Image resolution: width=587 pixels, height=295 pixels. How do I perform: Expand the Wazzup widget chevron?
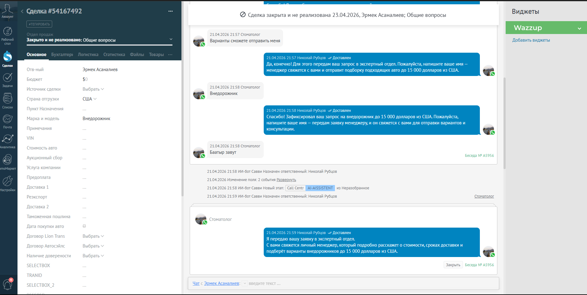(579, 28)
